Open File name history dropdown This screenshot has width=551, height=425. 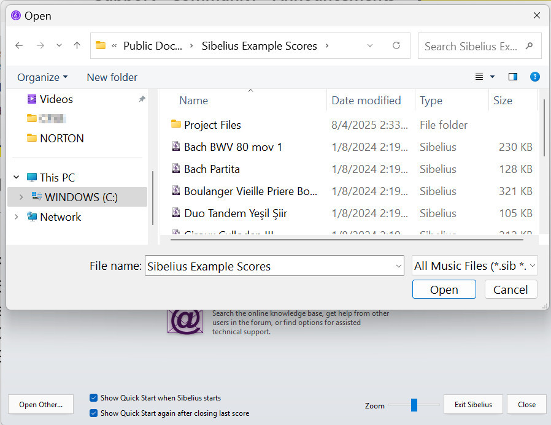click(399, 266)
